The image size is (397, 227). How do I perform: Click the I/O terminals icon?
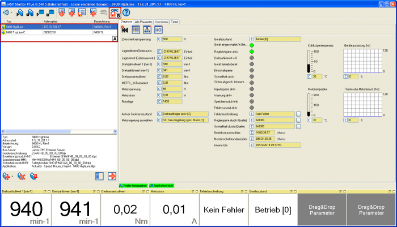158,30
